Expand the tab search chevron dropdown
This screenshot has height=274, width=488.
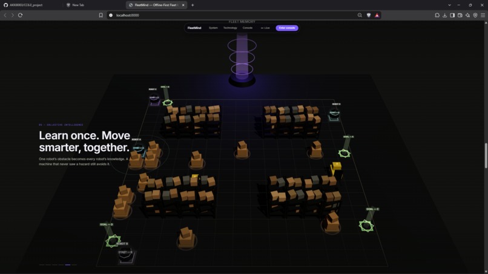tap(449, 5)
